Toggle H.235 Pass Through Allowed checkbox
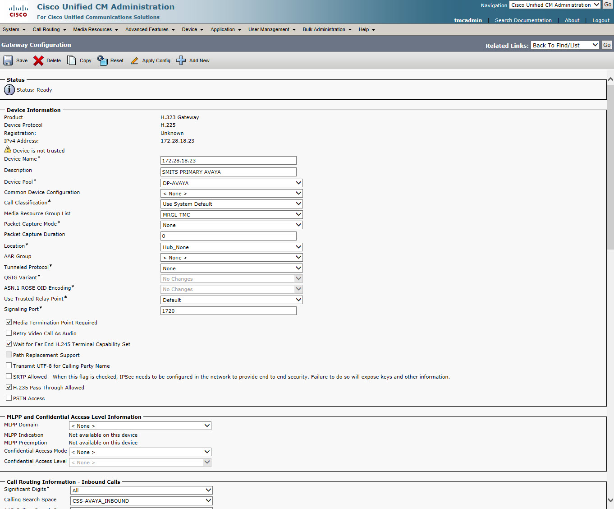 [9, 387]
